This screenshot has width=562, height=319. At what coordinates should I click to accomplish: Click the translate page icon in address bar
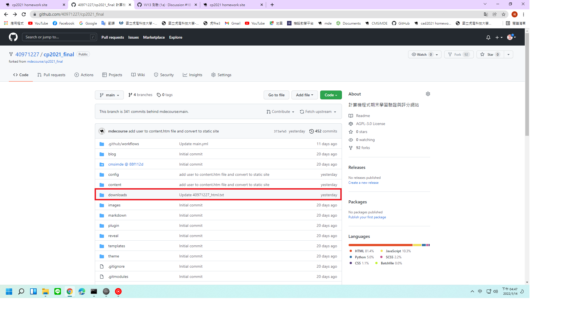(486, 14)
